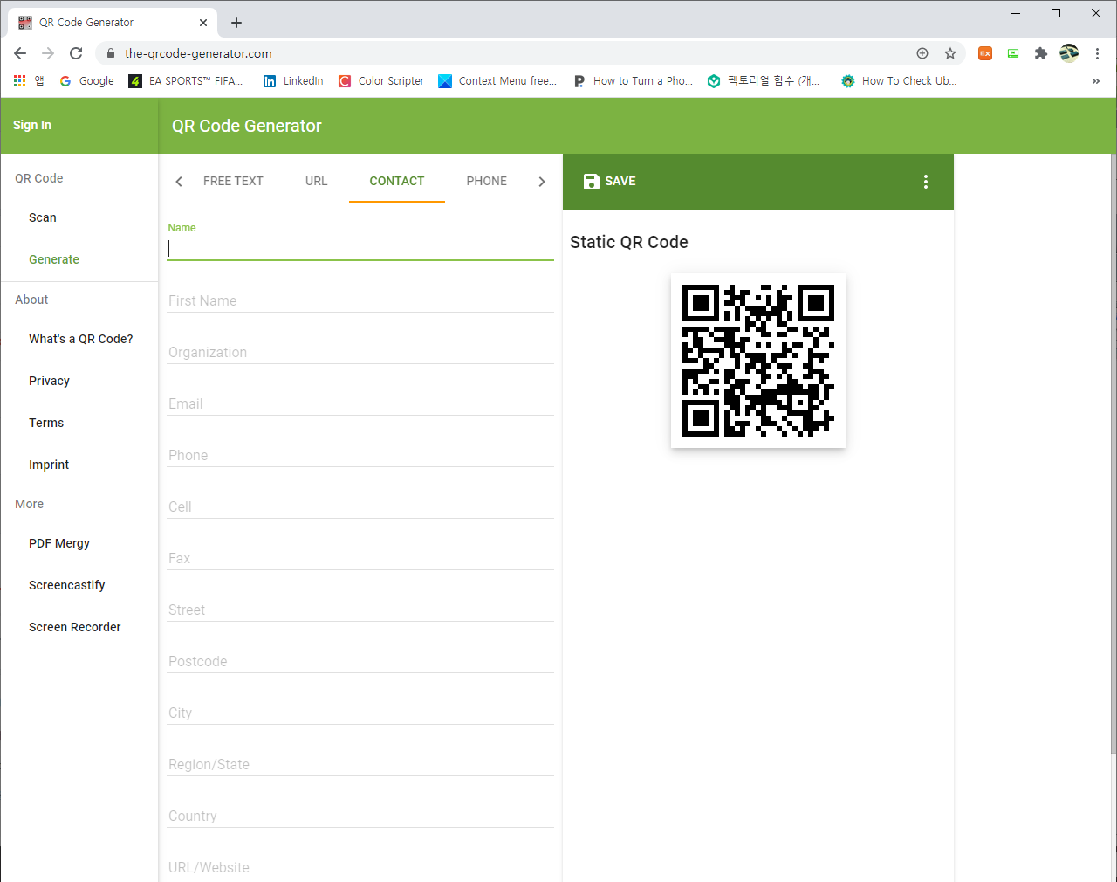This screenshot has height=882, width=1117.
Task: Open the Extensions puzzle icon
Action: point(1041,53)
